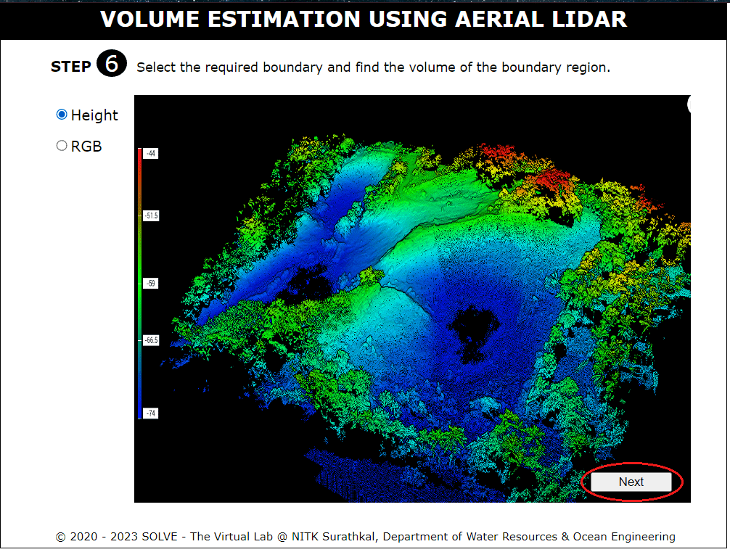Viewport: 730px width, 552px height.
Task: Click the Next button
Action: click(631, 482)
